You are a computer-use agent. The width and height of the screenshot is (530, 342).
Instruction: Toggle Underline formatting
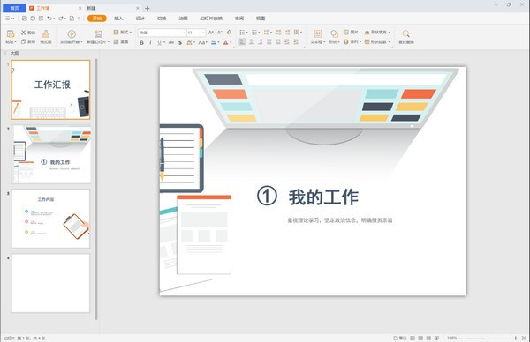(x=159, y=42)
